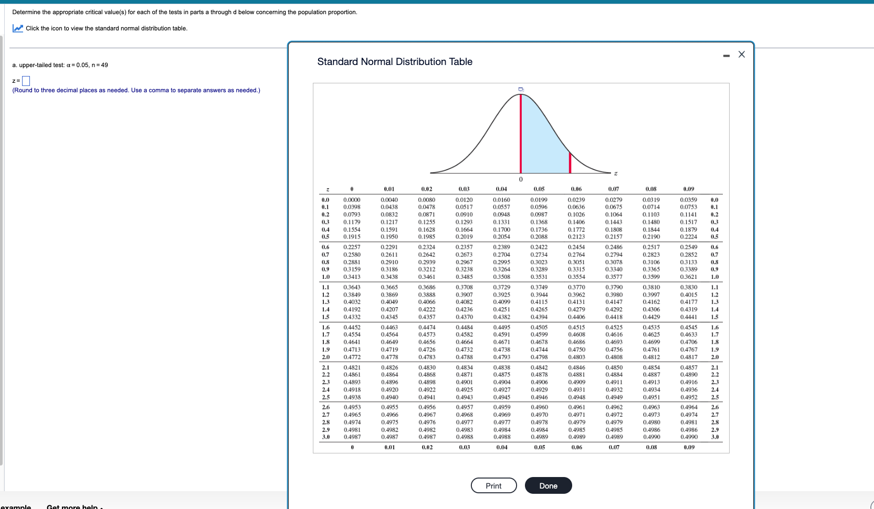Click value 0.0199 in the first table row
The image size is (874, 509).
point(539,200)
